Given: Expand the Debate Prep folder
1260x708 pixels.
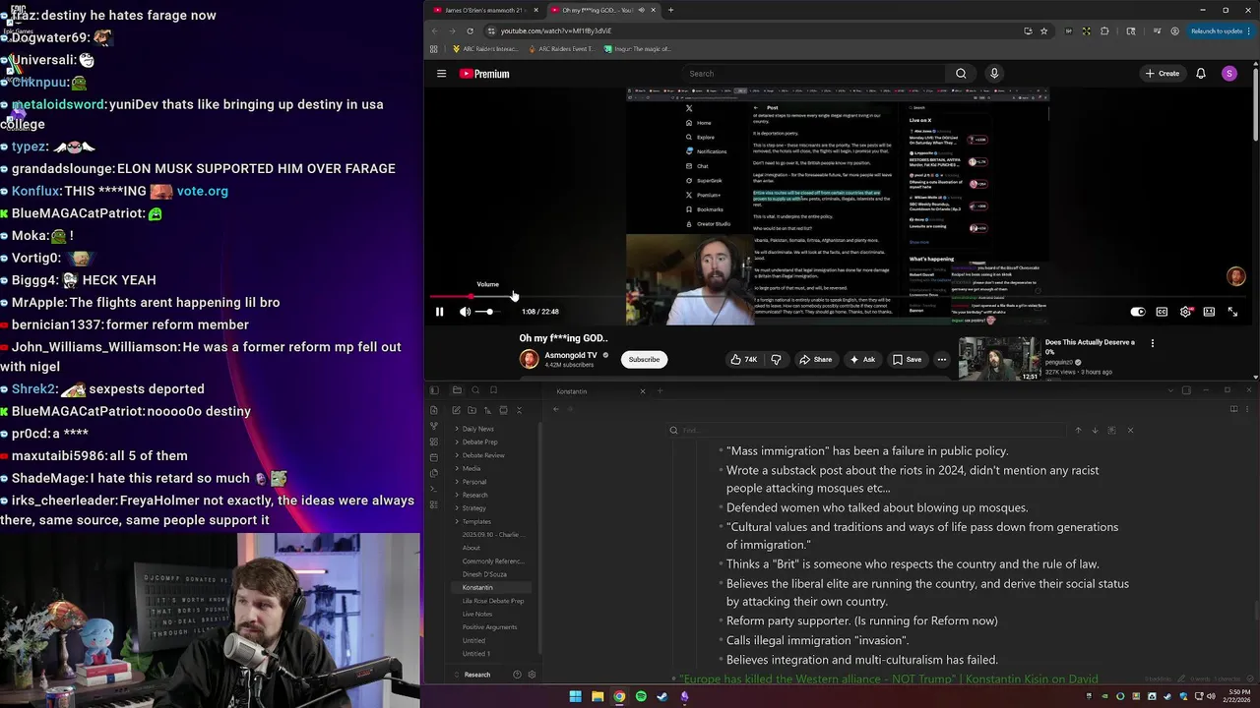Looking at the screenshot, I should click(479, 442).
